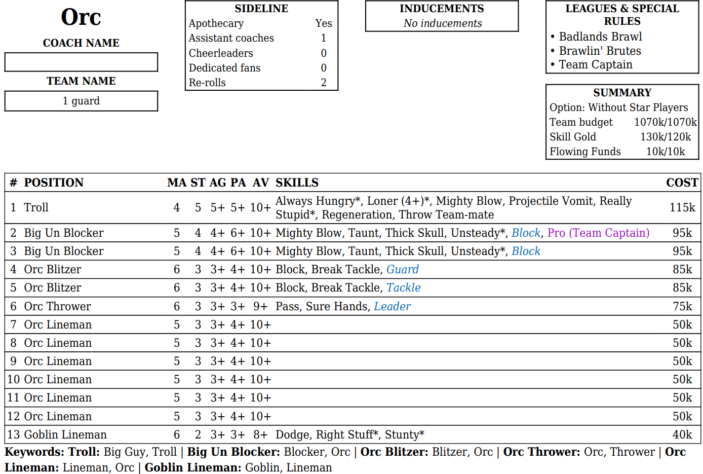Click the ST column header
Image resolution: width=703 pixels, height=474 pixels.
click(198, 183)
